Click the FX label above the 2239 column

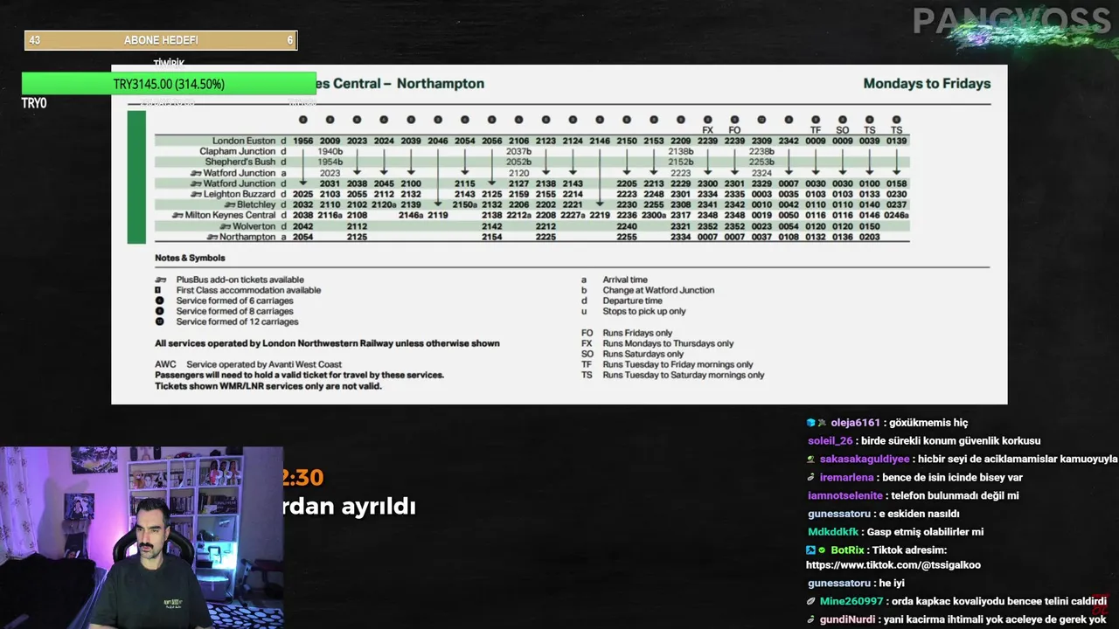[x=707, y=130]
